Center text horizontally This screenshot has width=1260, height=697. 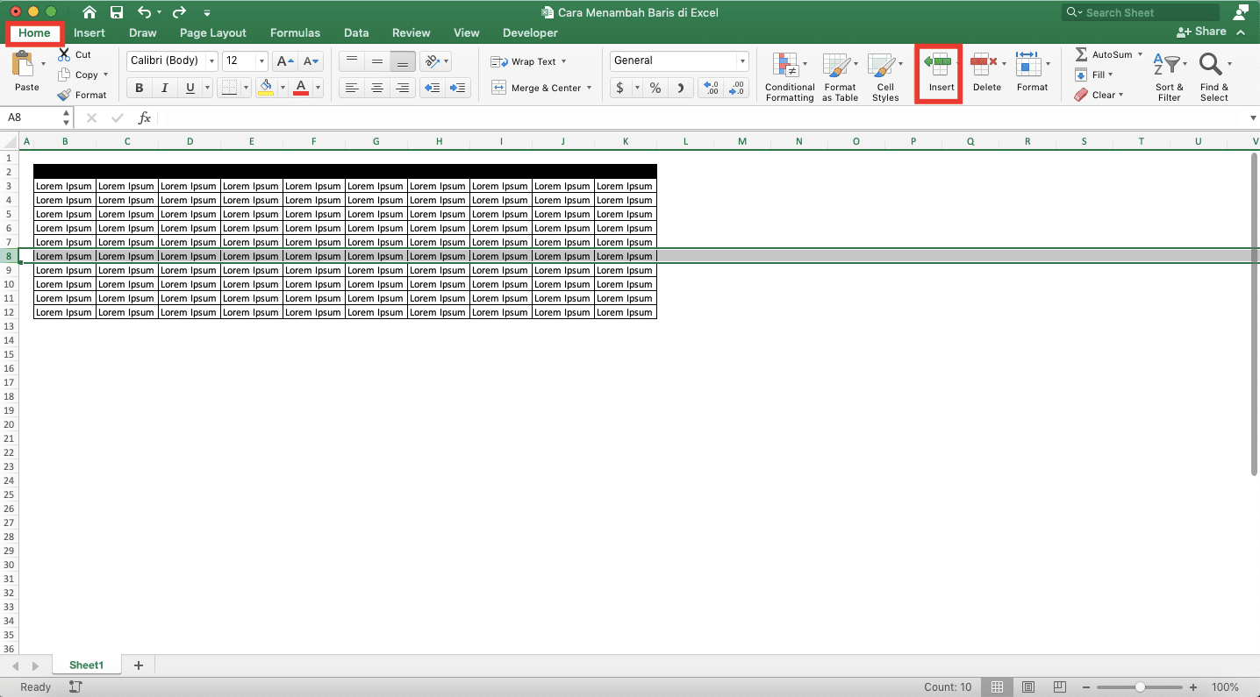pos(377,88)
